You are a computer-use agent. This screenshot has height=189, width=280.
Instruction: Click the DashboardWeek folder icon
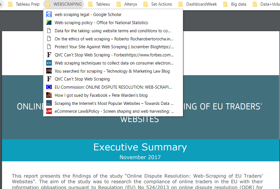[x=181, y=4]
